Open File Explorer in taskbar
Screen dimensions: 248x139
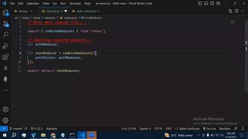coord(43,135)
